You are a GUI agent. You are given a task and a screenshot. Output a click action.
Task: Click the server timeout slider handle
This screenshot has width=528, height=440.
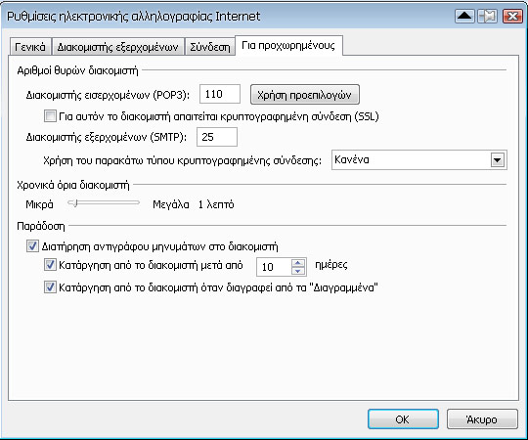tap(74, 203)
